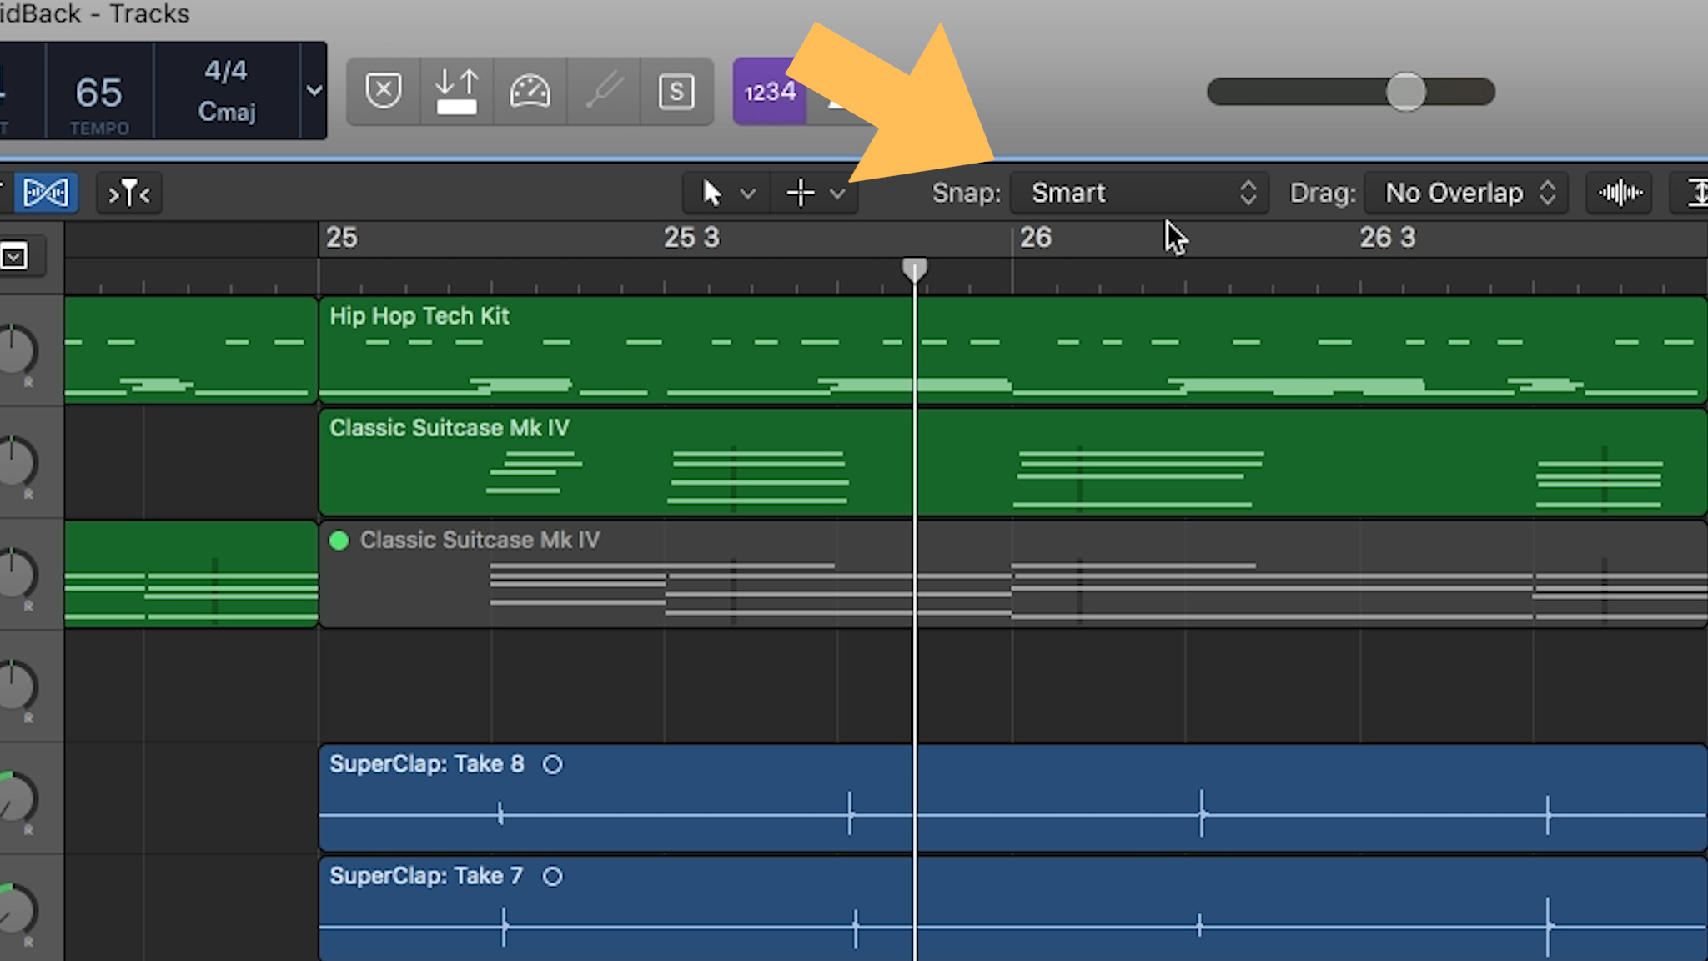Click the loop circle on SuperClap Take 8

tap(552, 764)
